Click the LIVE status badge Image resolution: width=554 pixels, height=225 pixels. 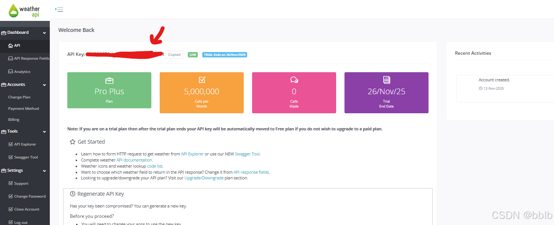[193, 55]
